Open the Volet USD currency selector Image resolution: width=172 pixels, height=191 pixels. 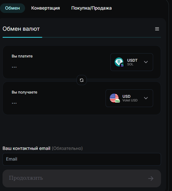pyautogui.click(x=129, y=98)
